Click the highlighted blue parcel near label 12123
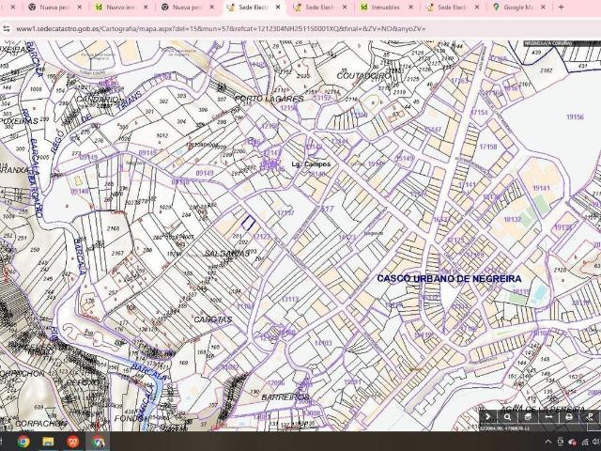The width and height of the screenshot is (601, 451). (x=248, y=223)
